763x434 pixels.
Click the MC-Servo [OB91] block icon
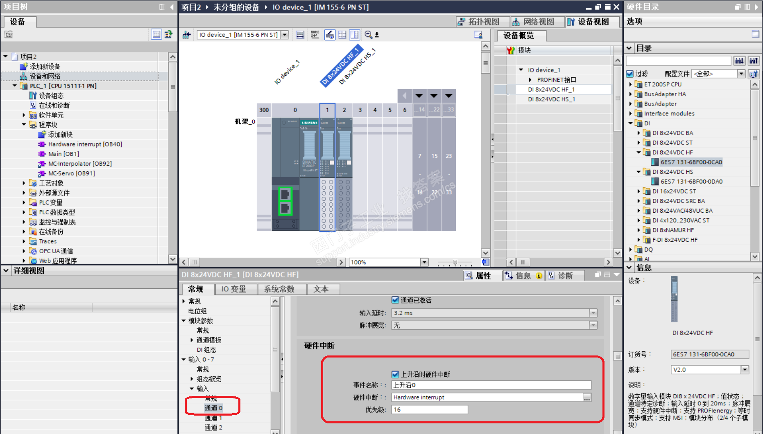(42, 173)
